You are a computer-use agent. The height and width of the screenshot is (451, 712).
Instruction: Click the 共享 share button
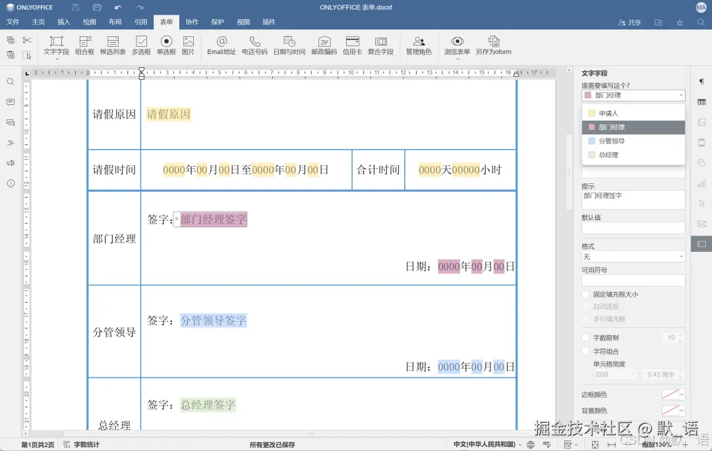point(630,22)
